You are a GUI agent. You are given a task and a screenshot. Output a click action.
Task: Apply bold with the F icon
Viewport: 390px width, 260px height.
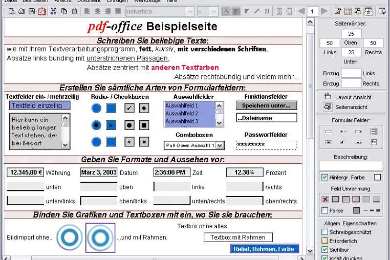(247, 11)
